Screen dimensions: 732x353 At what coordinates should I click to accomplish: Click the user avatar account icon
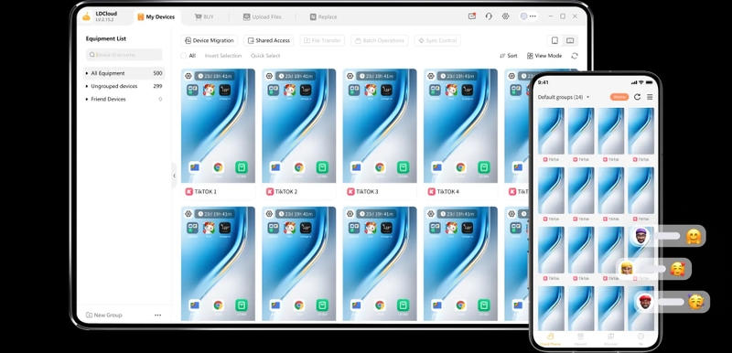click(x=523, y=16)
